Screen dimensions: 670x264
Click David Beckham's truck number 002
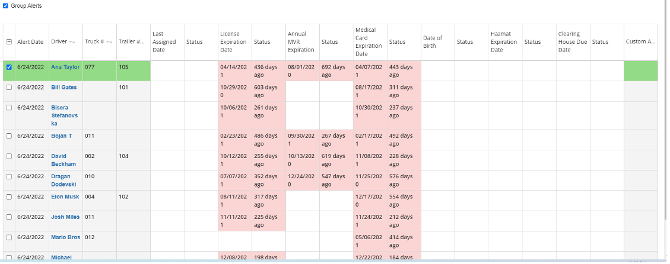click(x=90, y=156)
